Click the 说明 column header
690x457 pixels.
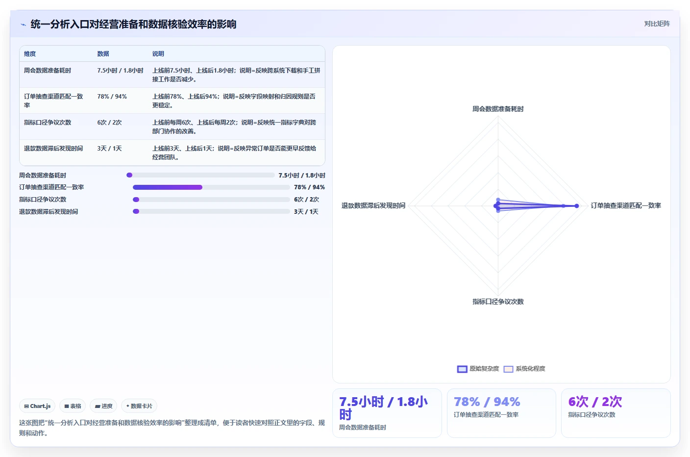click(x=158, y=54)
